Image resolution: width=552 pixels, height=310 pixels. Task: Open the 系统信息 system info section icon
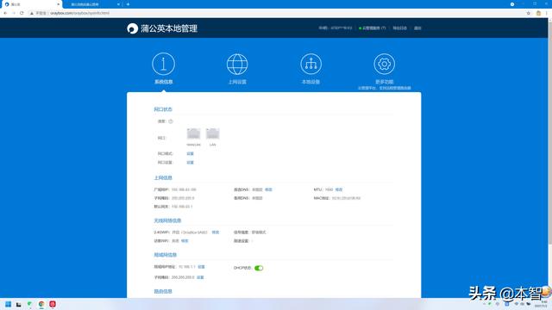click(163, 64)
